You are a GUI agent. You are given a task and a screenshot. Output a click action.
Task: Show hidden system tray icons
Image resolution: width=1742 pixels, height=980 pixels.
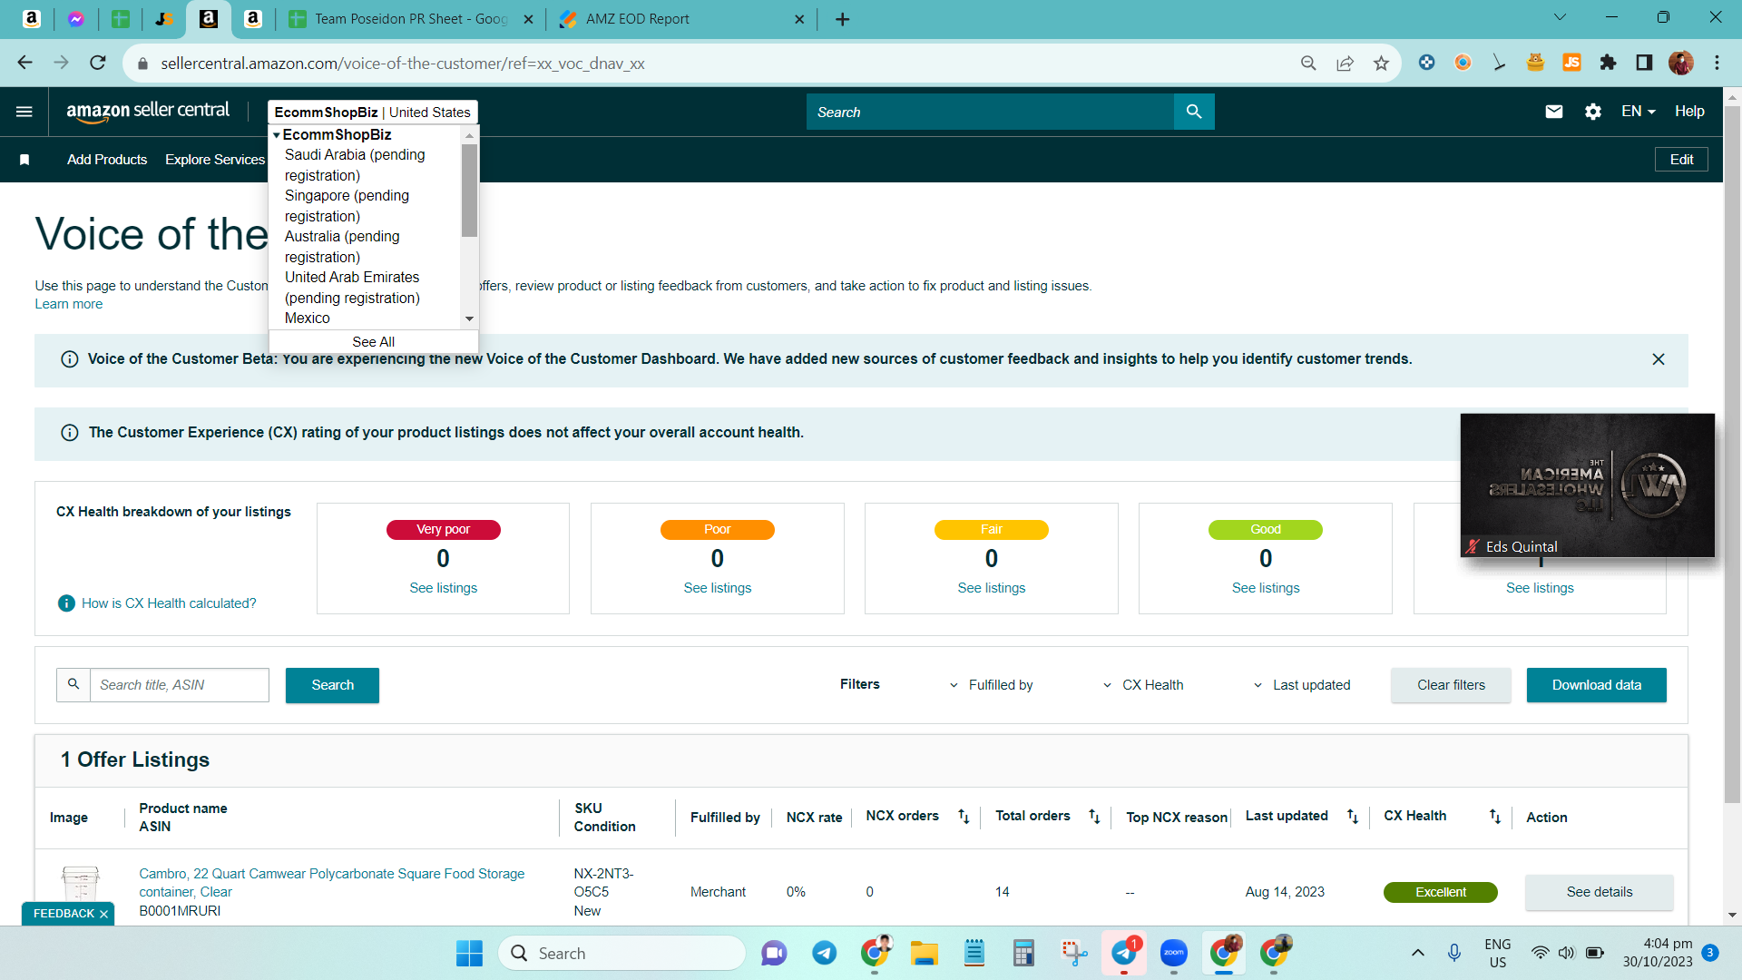coord(1417,953)
